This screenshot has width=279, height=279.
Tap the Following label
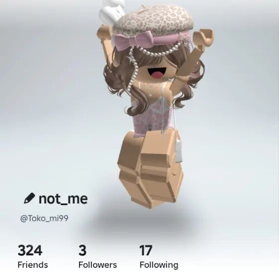pos(159,265)
